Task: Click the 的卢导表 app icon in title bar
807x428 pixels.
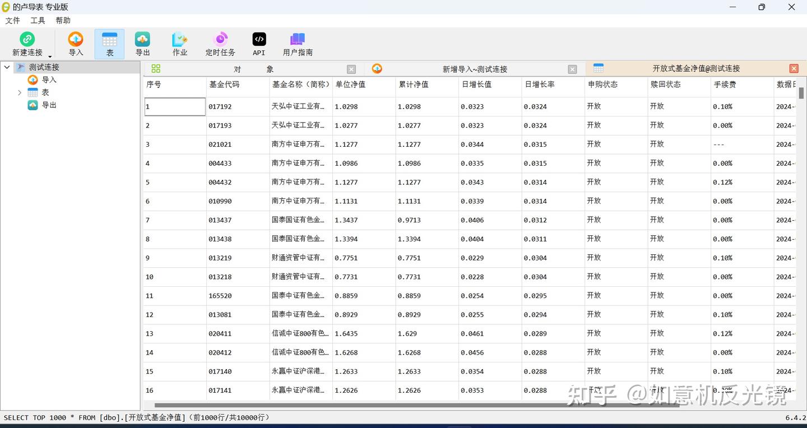Action: [6, 7]
